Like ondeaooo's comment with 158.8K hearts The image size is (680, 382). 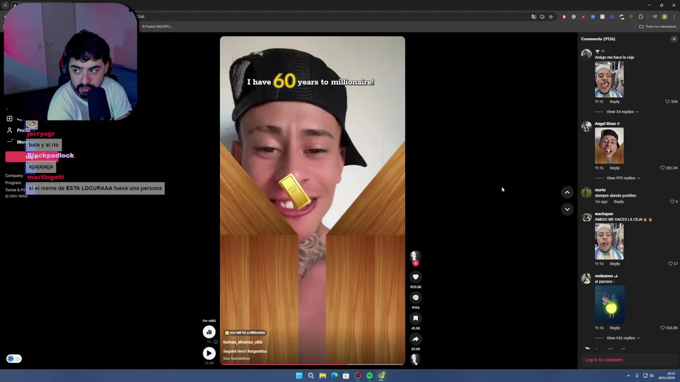click(x=662, y=328)
